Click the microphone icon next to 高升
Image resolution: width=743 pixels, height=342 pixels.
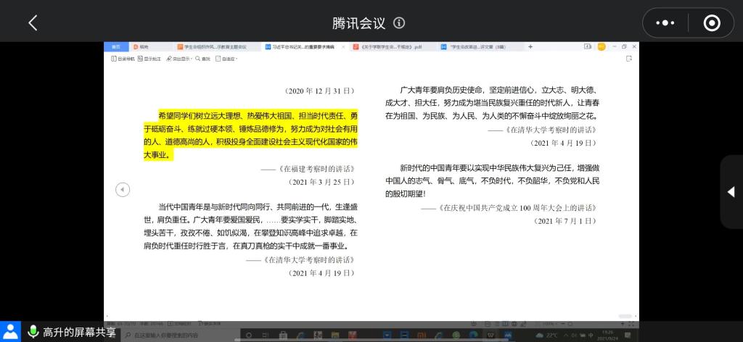coord(33,332)
